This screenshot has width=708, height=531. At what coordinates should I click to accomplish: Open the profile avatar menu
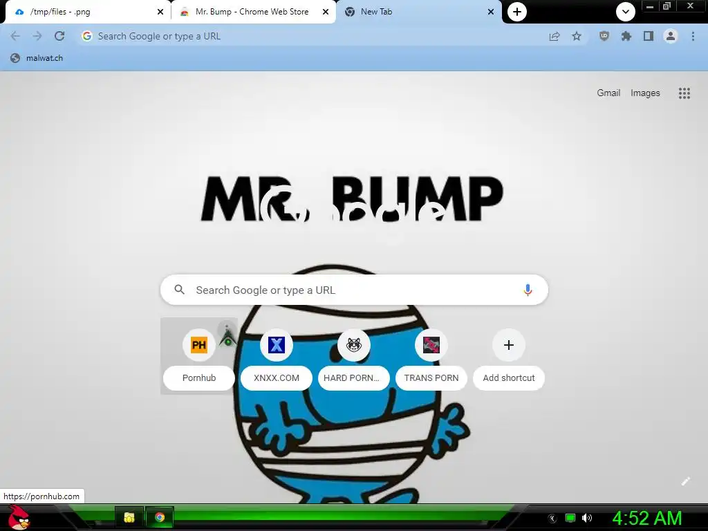671,36
